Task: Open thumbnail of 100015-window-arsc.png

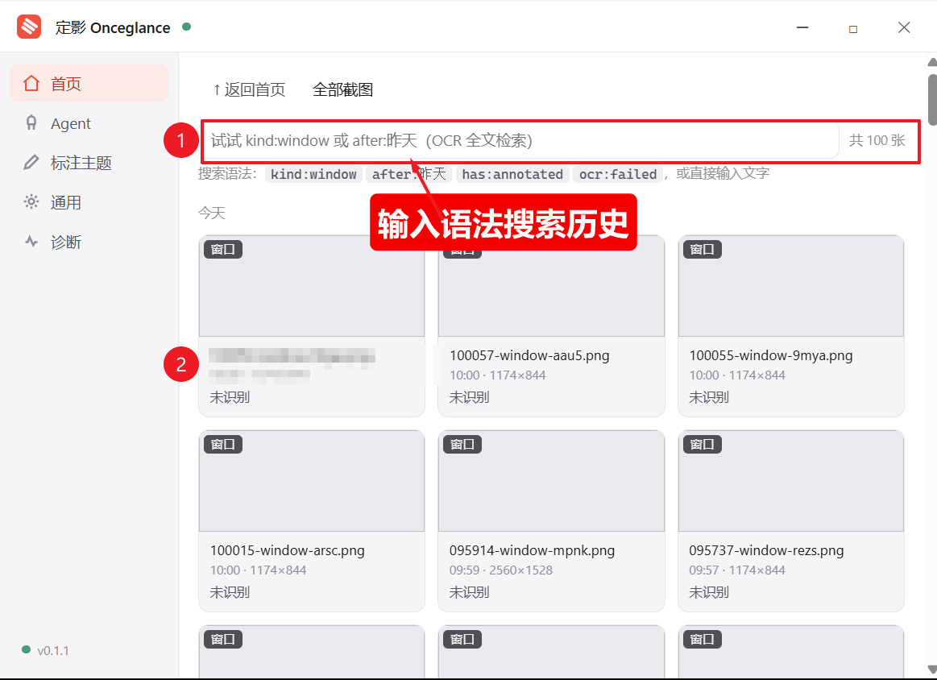Action: pos(311,481)
